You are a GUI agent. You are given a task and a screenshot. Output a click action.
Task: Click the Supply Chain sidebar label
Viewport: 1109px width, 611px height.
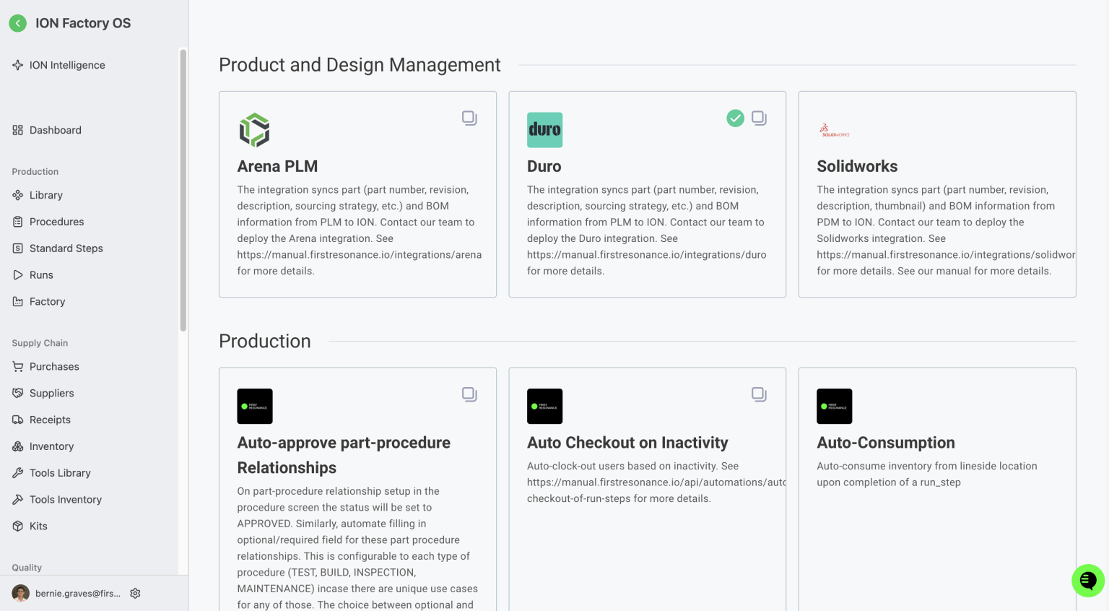[x=40, y=343]
